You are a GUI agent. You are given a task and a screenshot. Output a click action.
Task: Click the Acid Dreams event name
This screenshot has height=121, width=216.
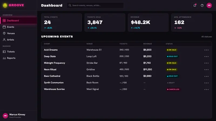pyautogui.click(x=51, y=50)
